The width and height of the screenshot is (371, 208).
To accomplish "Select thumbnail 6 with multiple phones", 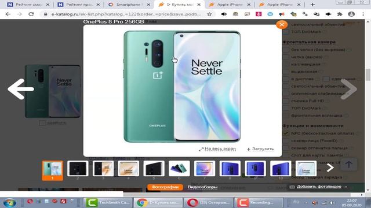I will 179,168.
